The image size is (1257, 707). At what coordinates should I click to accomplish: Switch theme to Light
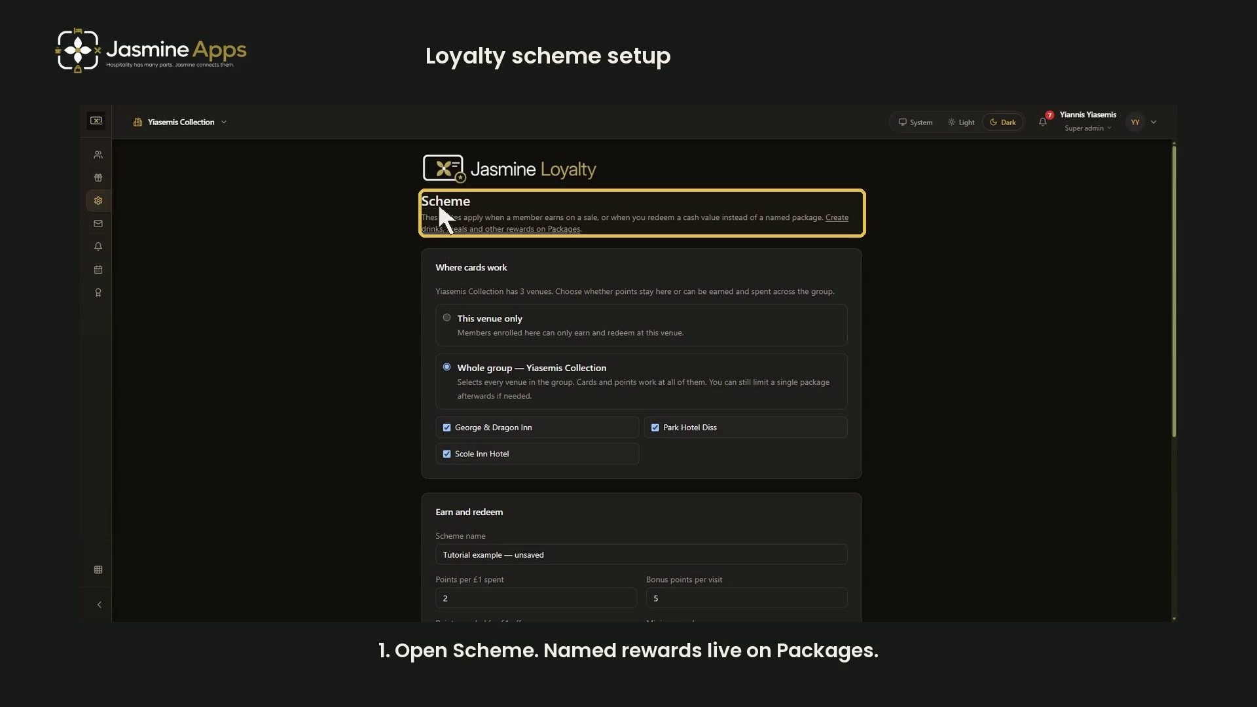coord(961,122)
